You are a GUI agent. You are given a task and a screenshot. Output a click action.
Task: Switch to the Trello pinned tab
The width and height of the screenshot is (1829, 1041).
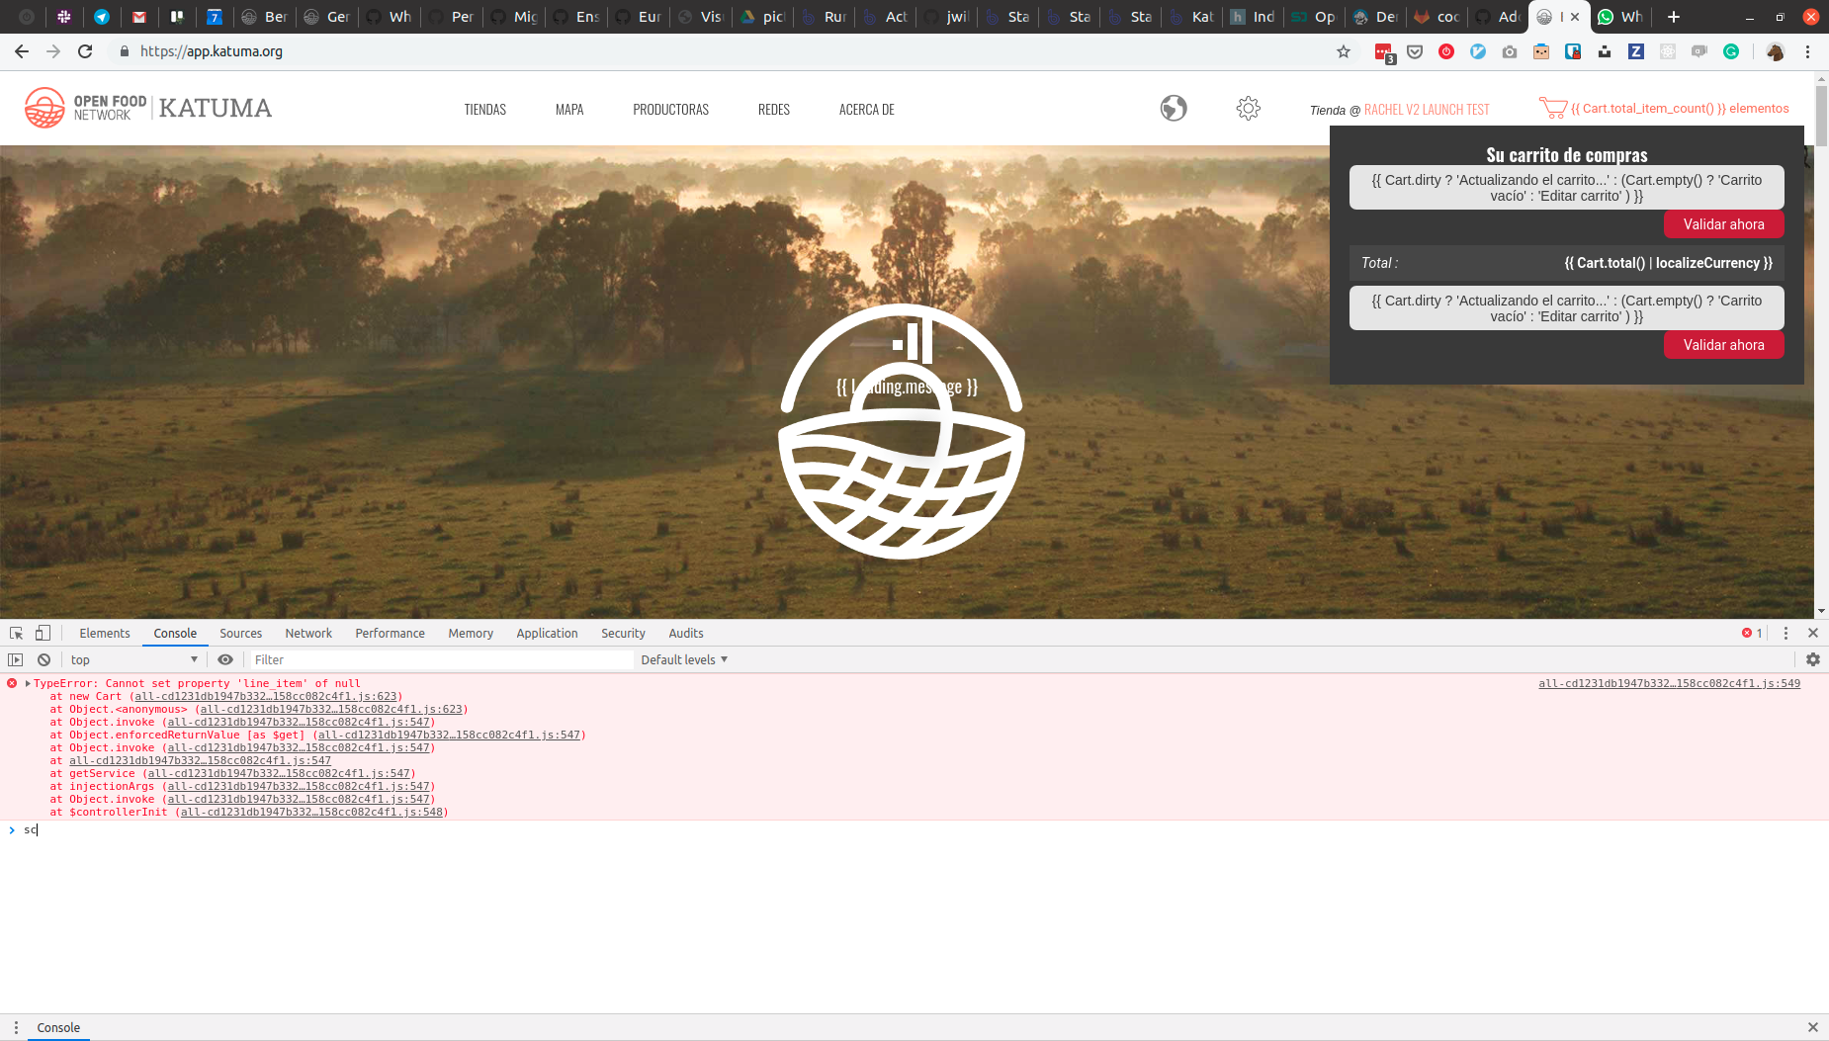(x=177, y=17)
